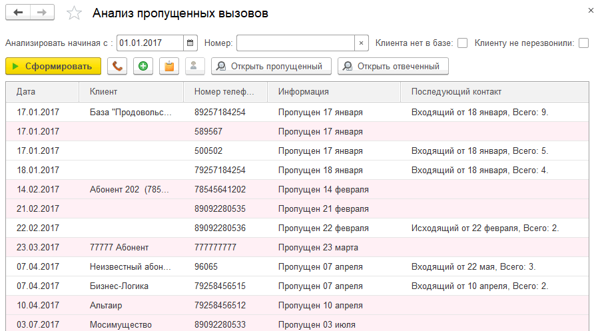The height and width of the screenshot is (331, 594).
Task: Click the 'Открыть отвеченный' button
Action: tap(393, 66)
